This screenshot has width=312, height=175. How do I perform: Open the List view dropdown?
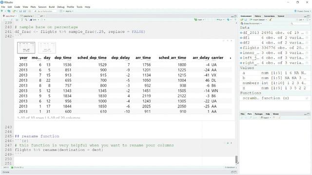[300, 20]
